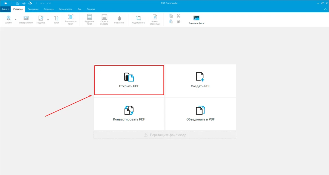Image resolution: width=329 pixels, height=175 pixels.
Task: Click the scissors cut icon
Action: click(178, 16)
